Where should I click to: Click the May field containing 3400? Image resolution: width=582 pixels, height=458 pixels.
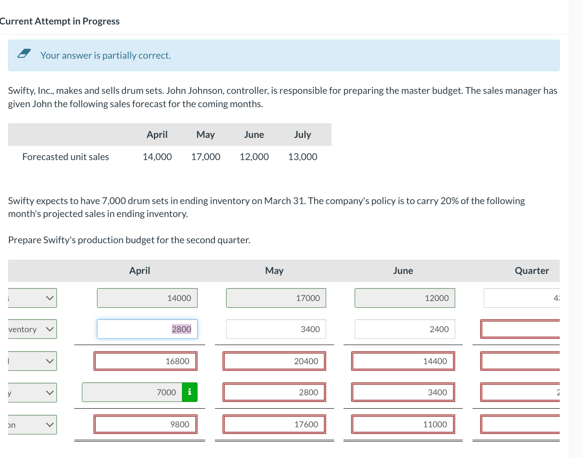tap(276, 329)
